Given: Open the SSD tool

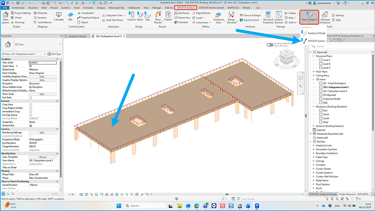Looking at the screenshot, I should [70, 16].
